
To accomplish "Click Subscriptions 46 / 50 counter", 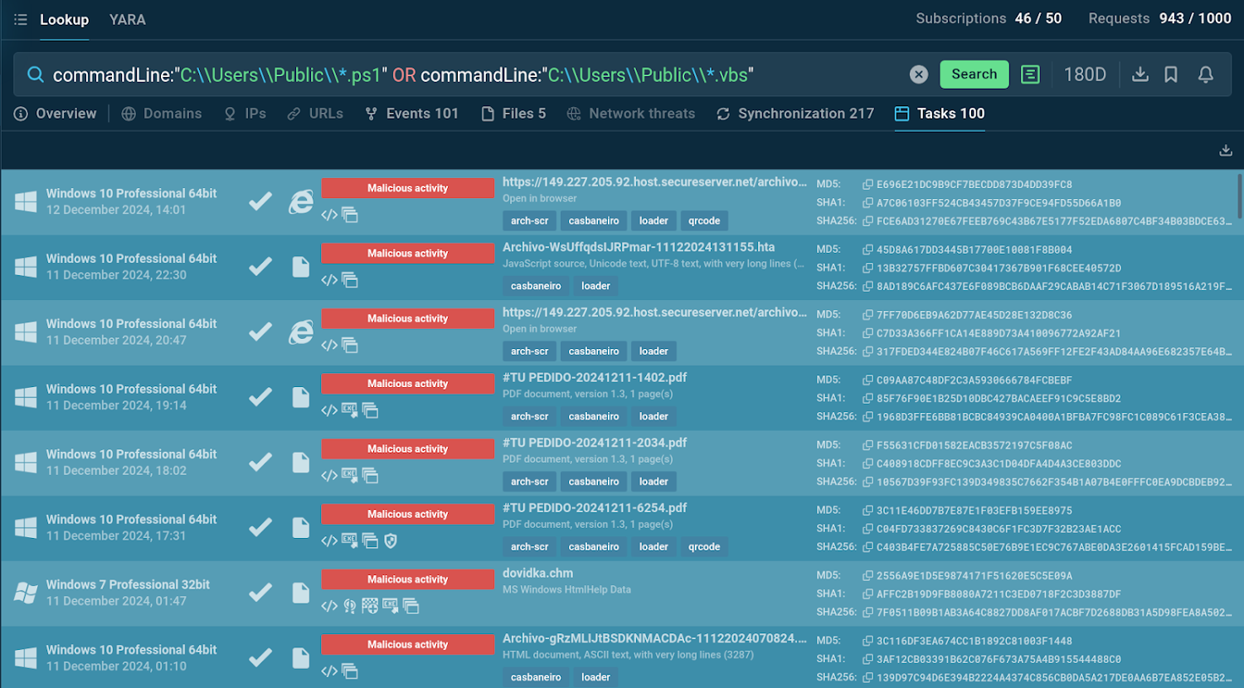I will point(989,18).
